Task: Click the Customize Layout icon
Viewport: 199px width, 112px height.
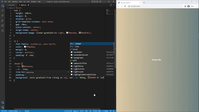Action: point(100,2)
